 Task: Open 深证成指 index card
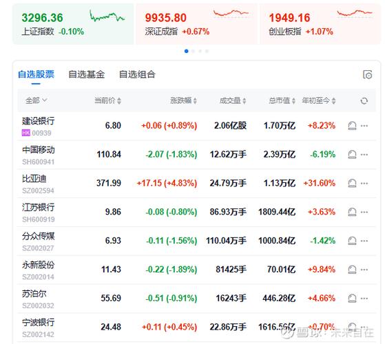[x=197, y=24]
